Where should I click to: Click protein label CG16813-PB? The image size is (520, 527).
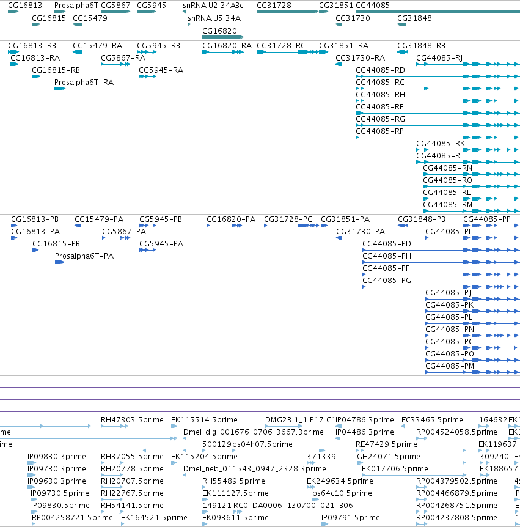[35, 219]
